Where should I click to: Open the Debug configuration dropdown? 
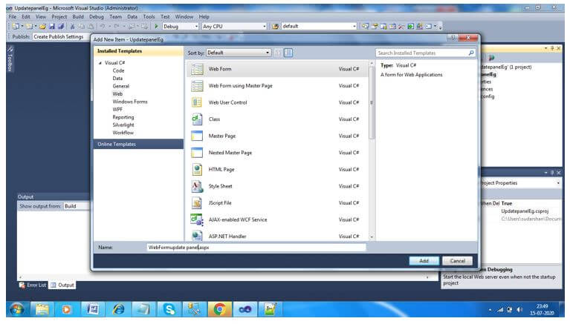pos(180,27)
